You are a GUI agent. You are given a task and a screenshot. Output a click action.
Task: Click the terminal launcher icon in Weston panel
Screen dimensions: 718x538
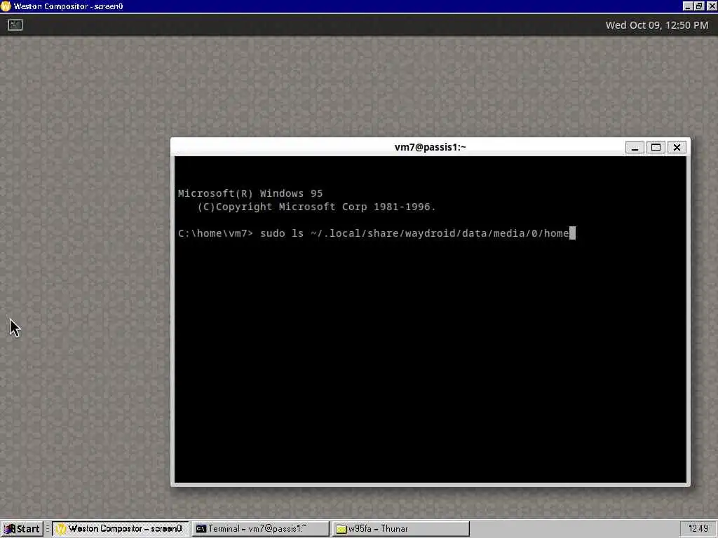point(15,25)
